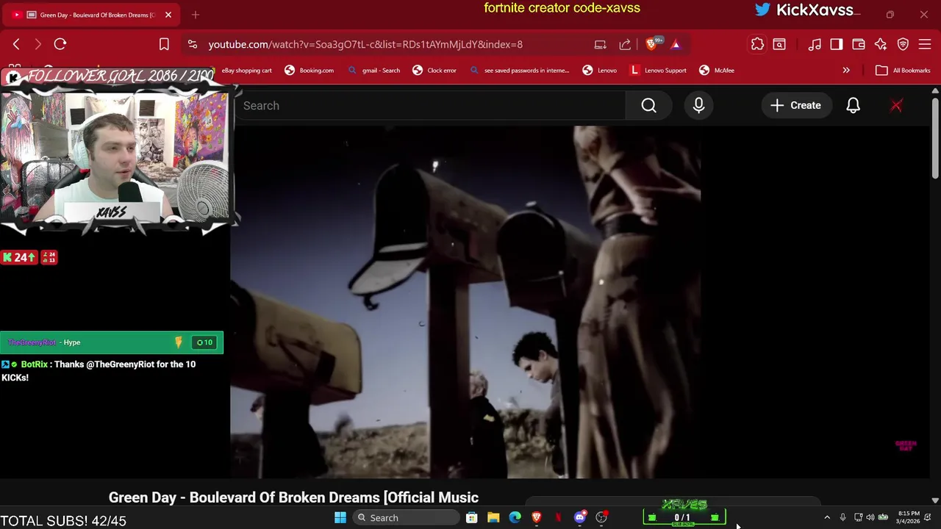The height and width of the screenshot is (529, 941).
Task: Open YouTube Create button
Action: [x=795, y=106]
